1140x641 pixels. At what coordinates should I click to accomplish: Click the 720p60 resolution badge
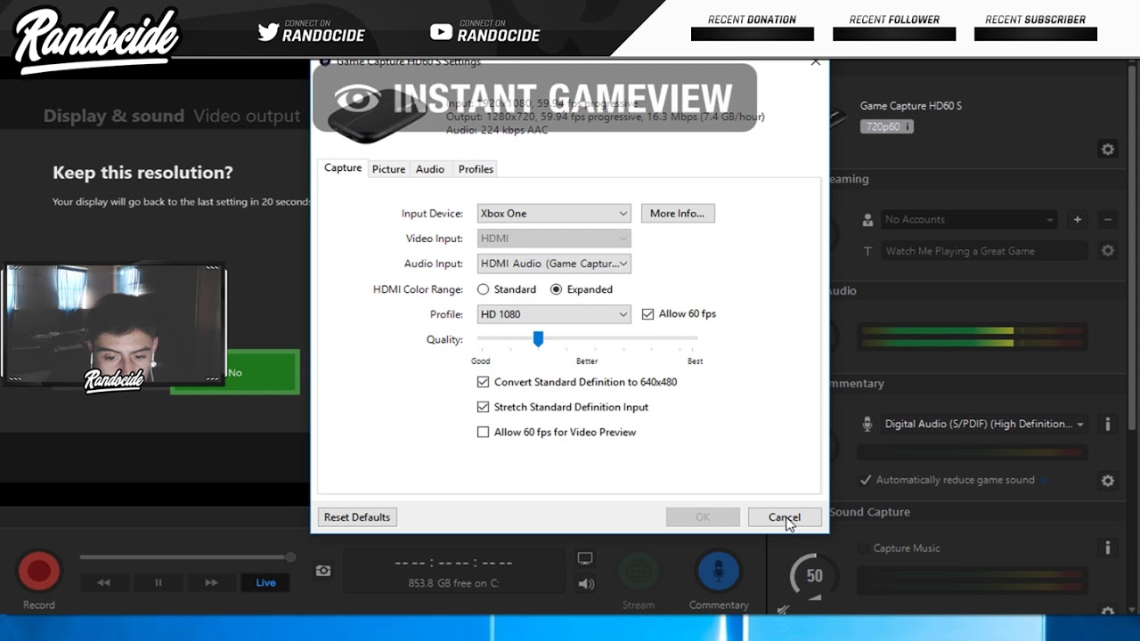point(886,126)
